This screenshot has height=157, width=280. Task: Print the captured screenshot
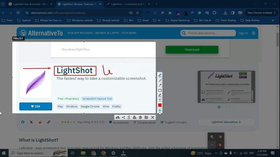click(x=135, y=117)
